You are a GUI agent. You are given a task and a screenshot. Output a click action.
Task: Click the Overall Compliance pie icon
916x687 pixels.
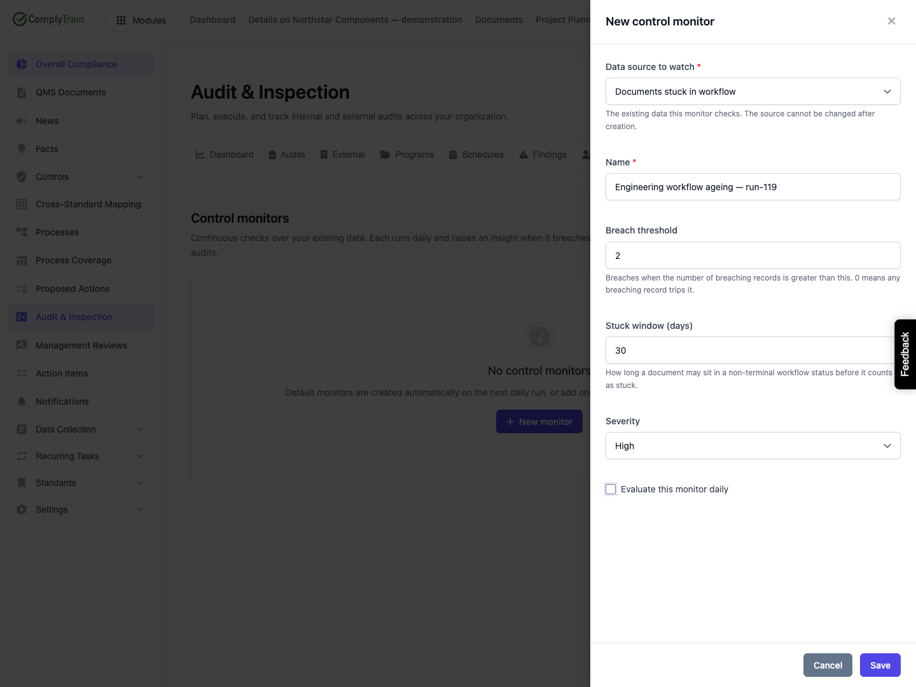tap(22, 64)
